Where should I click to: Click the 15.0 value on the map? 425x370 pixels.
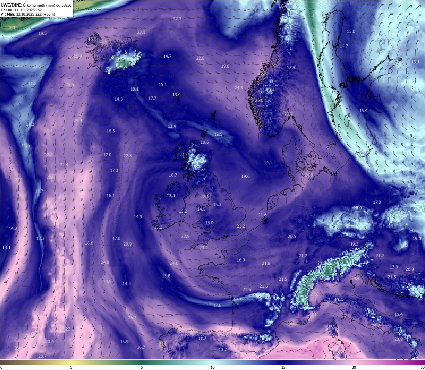[x=351, y=32]
